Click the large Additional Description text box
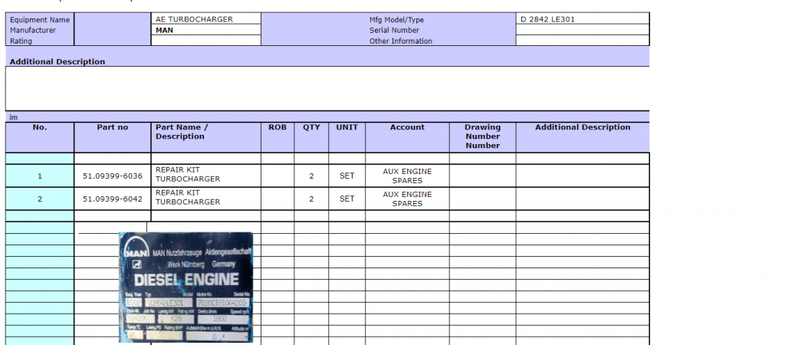The image size is (785, 345). (x=327, y=88)
